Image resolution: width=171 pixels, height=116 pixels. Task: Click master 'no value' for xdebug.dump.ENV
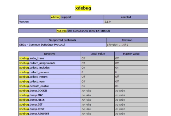[x=131, y=95]
